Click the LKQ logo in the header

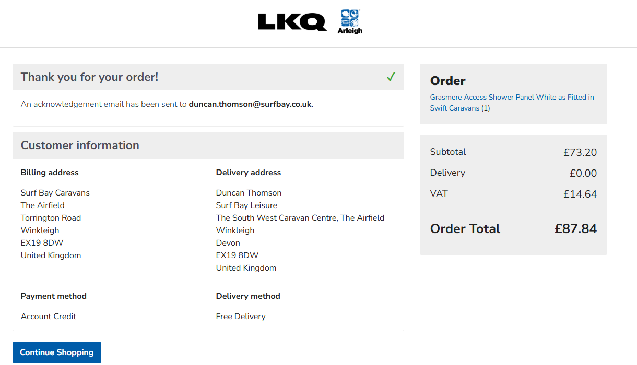[x=292, y=22]
